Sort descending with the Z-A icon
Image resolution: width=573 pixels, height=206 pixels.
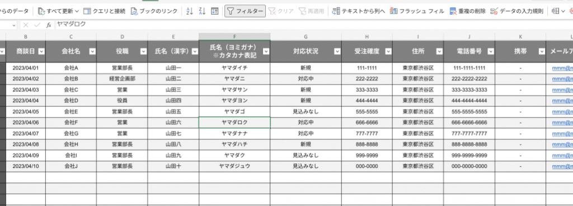tap(202, 11)
